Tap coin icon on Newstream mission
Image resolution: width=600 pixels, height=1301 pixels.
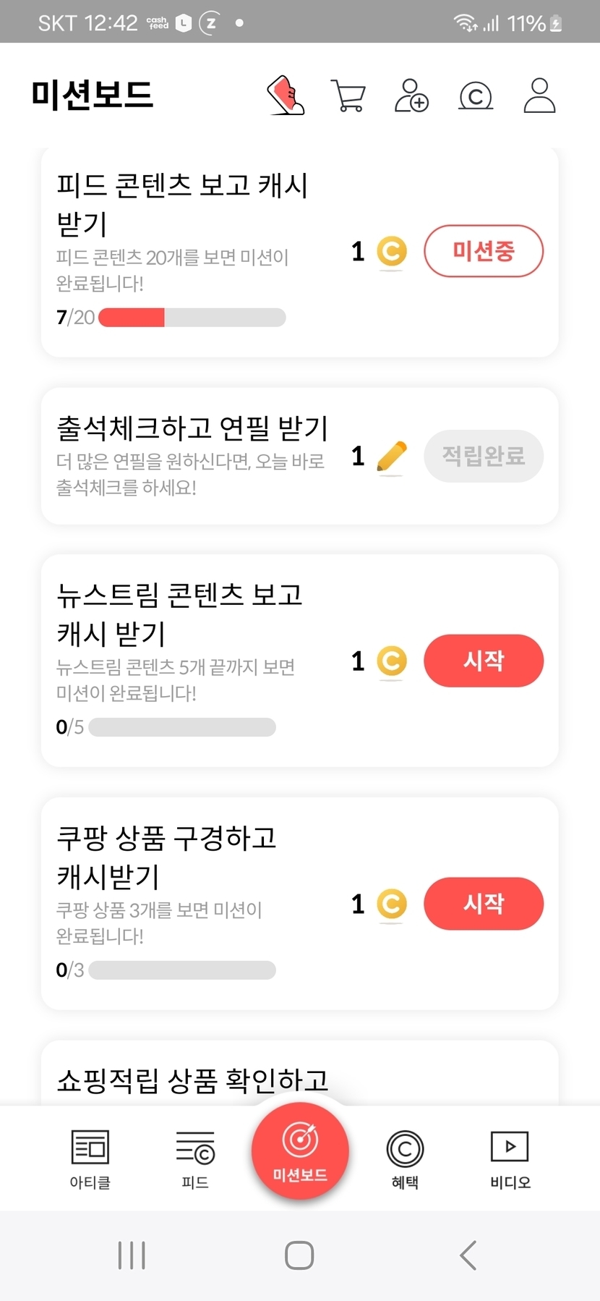coord(392,661)
